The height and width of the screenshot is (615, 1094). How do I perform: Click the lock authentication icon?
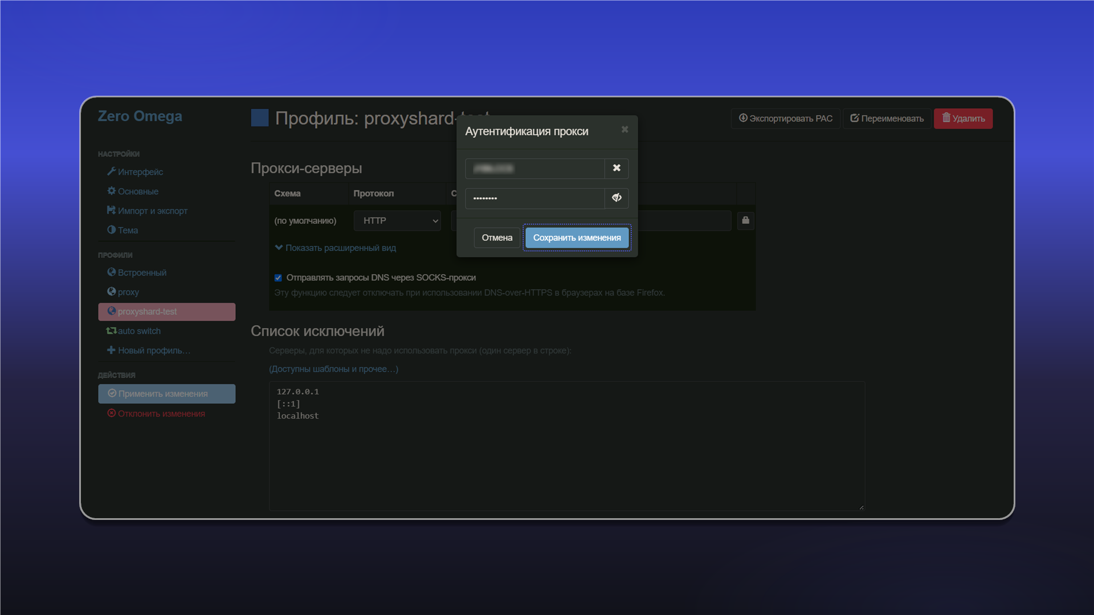point(745,220)
